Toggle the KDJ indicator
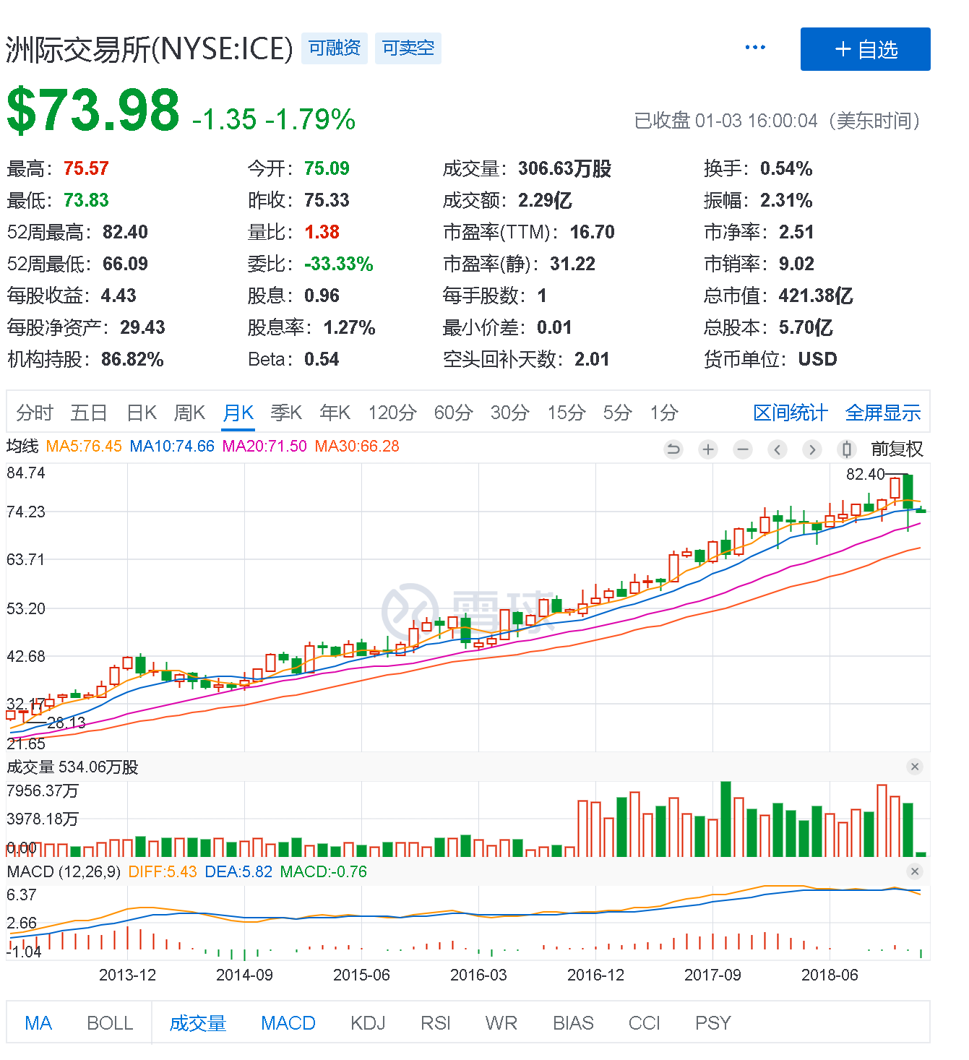Image resolution: width=969 pixels, height=1060 pixels. pos(368,1023)
